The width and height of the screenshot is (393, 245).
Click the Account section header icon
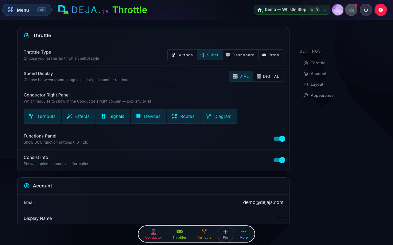pos(27,186)
